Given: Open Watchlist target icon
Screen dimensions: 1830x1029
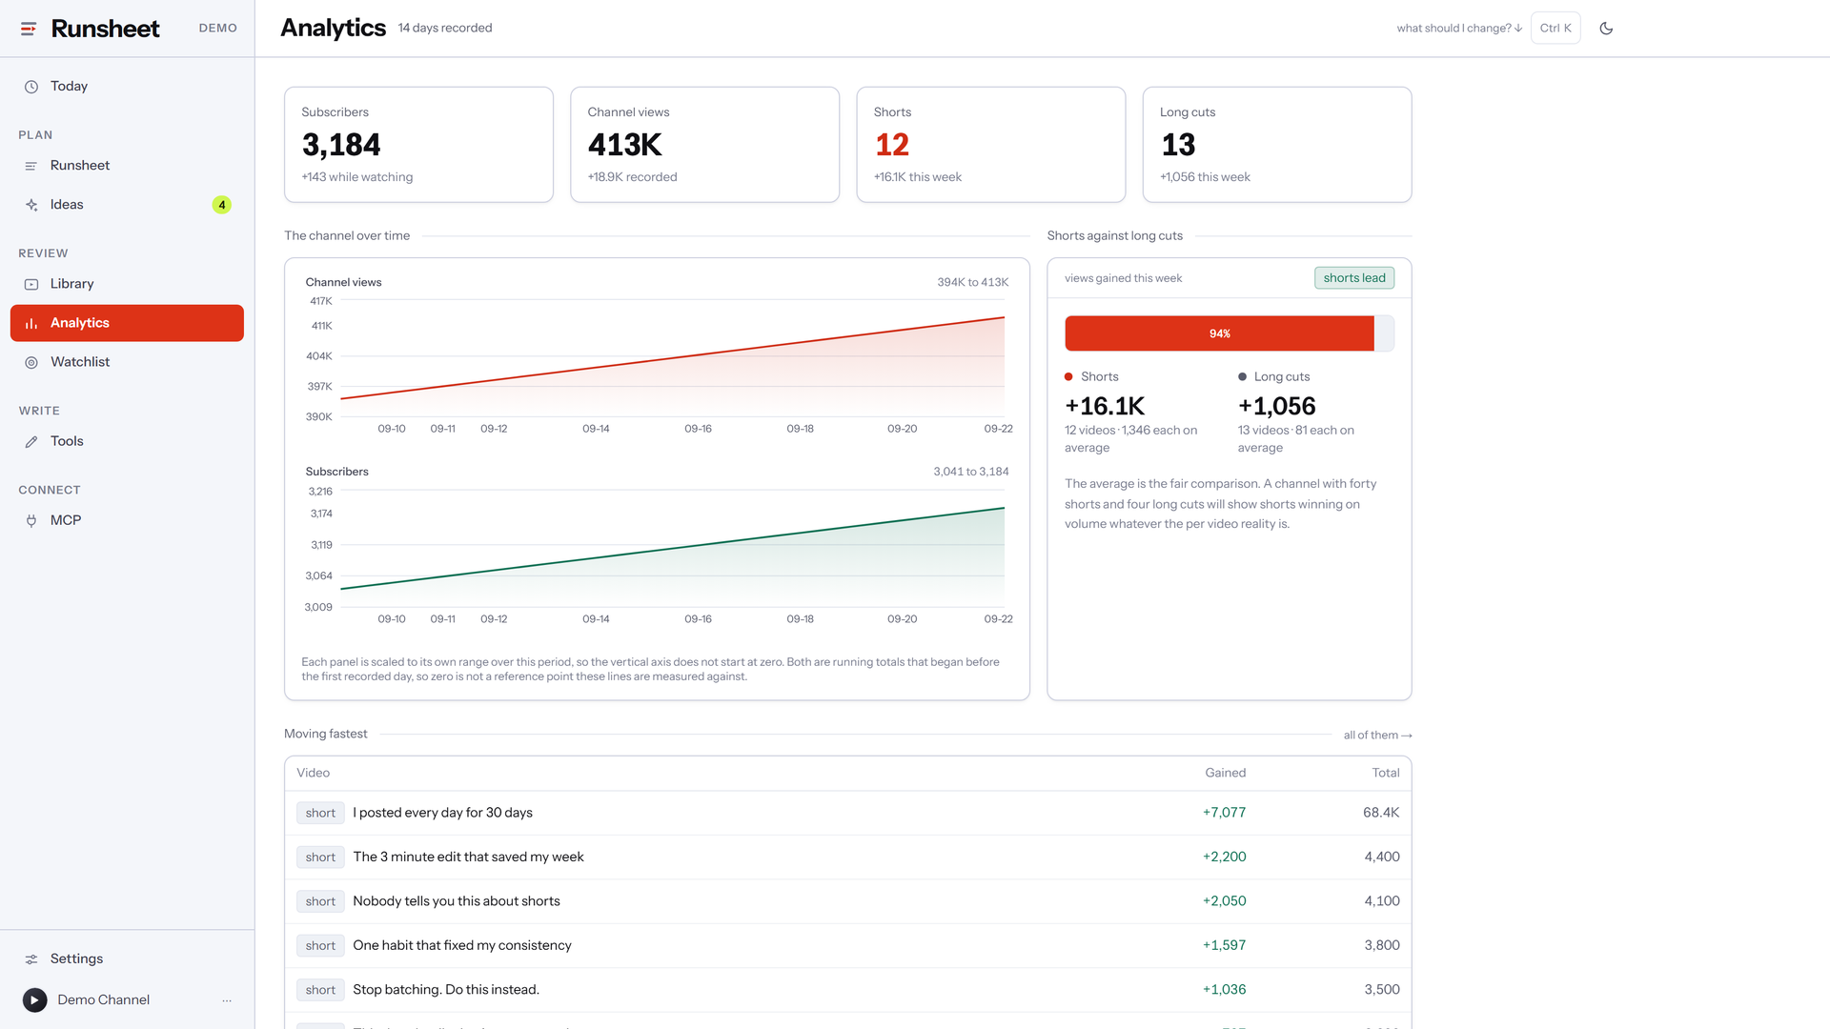Looking at the screenshot, I should click(31, 363).
